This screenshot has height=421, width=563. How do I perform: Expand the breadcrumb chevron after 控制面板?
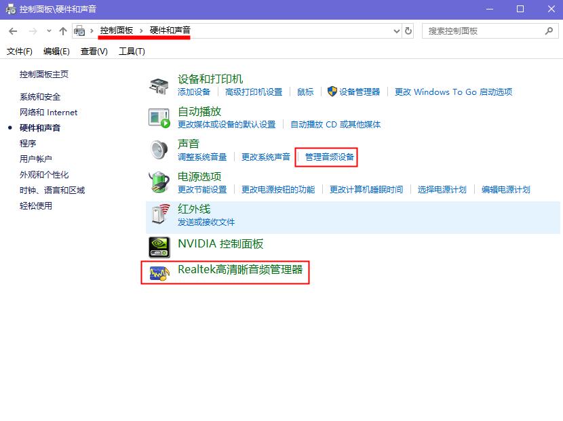point(142,31)
